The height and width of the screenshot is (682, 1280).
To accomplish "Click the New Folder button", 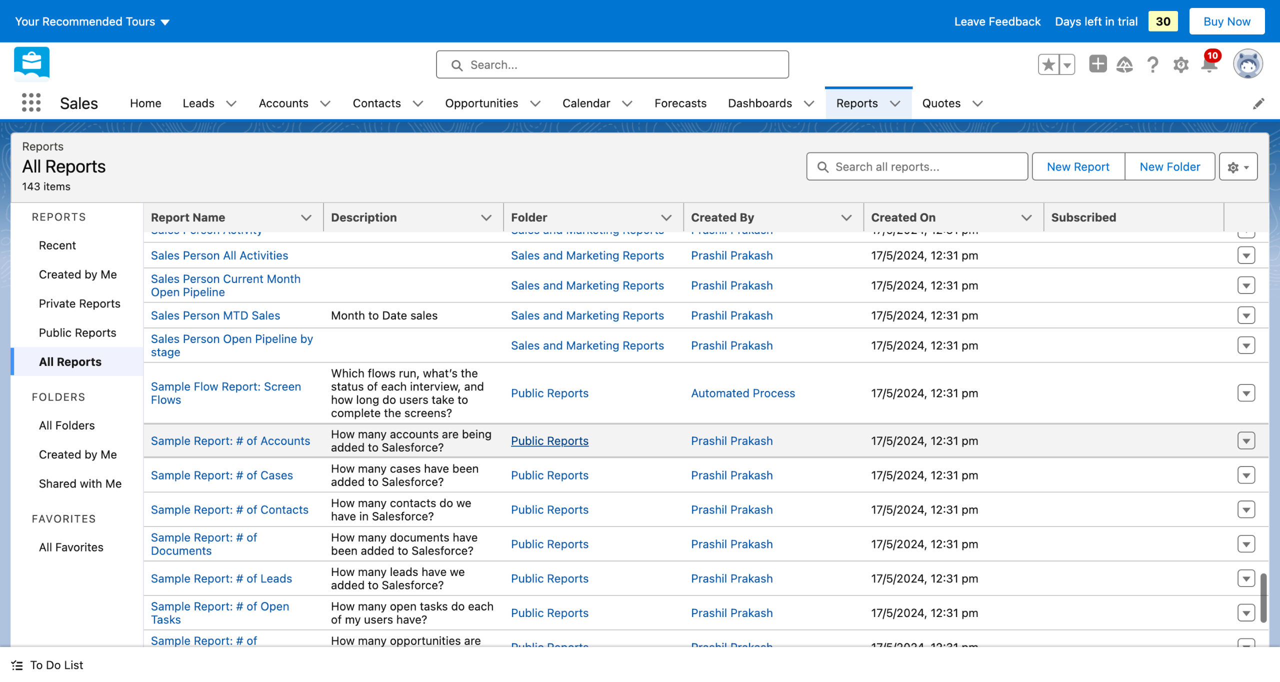I will tap(1169, 166).
